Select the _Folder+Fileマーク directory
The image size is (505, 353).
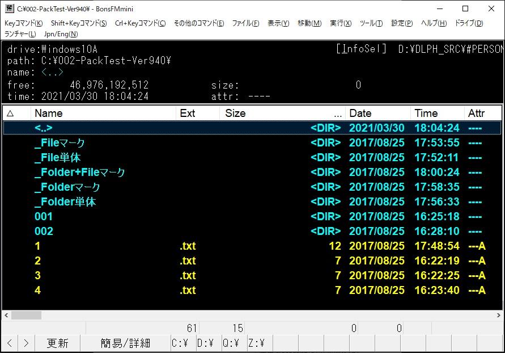click(x=79, y=172)
